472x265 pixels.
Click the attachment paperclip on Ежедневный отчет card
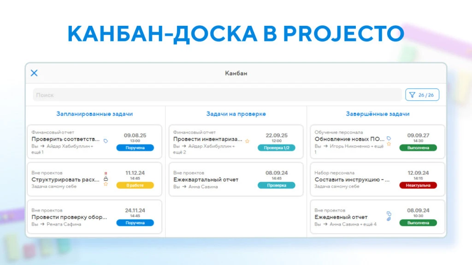pos(389,219)
